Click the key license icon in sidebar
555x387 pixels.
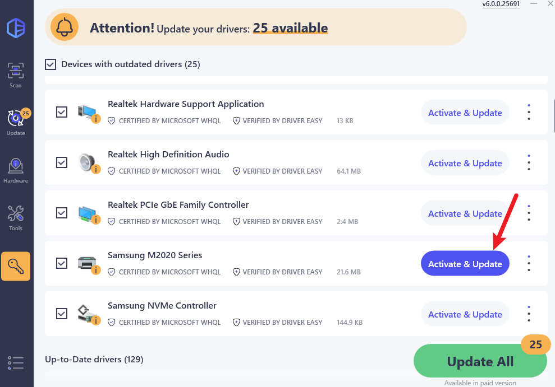16,265
